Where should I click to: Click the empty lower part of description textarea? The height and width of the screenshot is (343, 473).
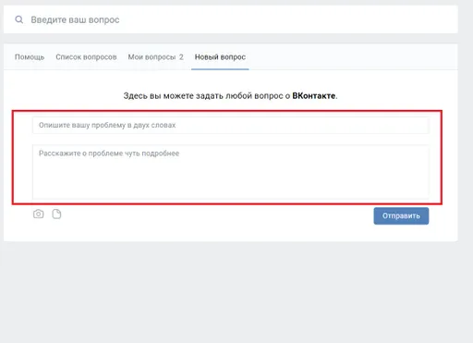click(x=231, y=183)
